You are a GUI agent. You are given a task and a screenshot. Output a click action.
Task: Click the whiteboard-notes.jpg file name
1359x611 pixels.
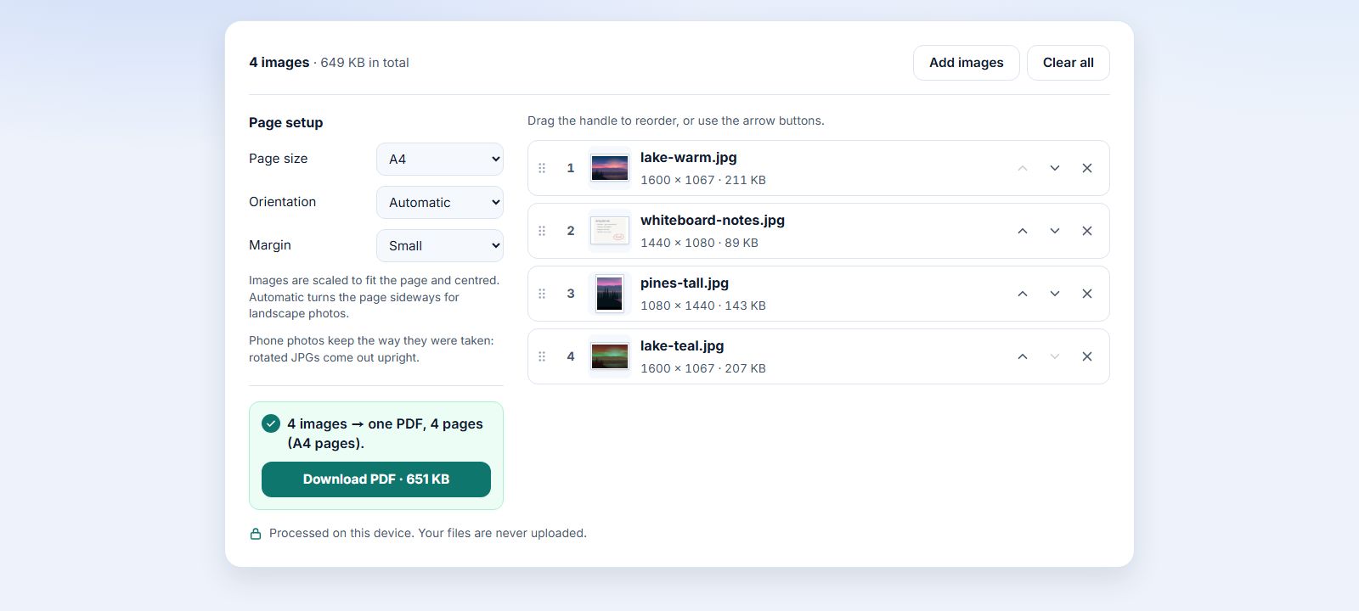[713, 220]
